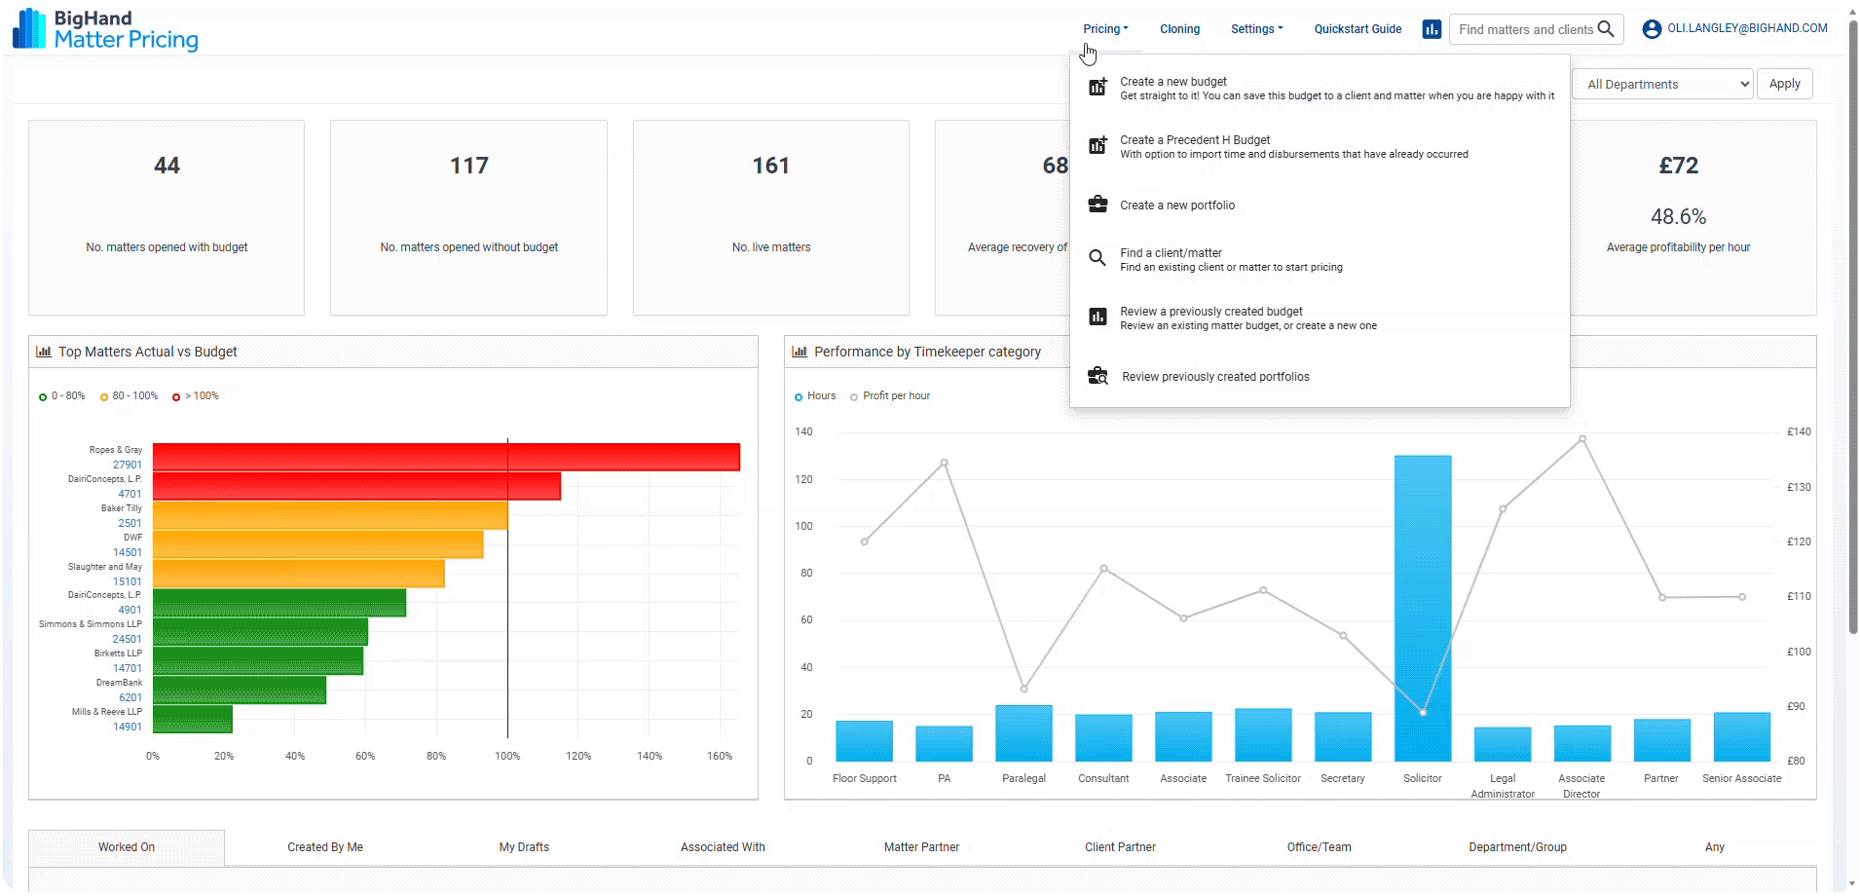
Task: Toggle the 0 - 80% legend series
Action: (x=61, y=396)
